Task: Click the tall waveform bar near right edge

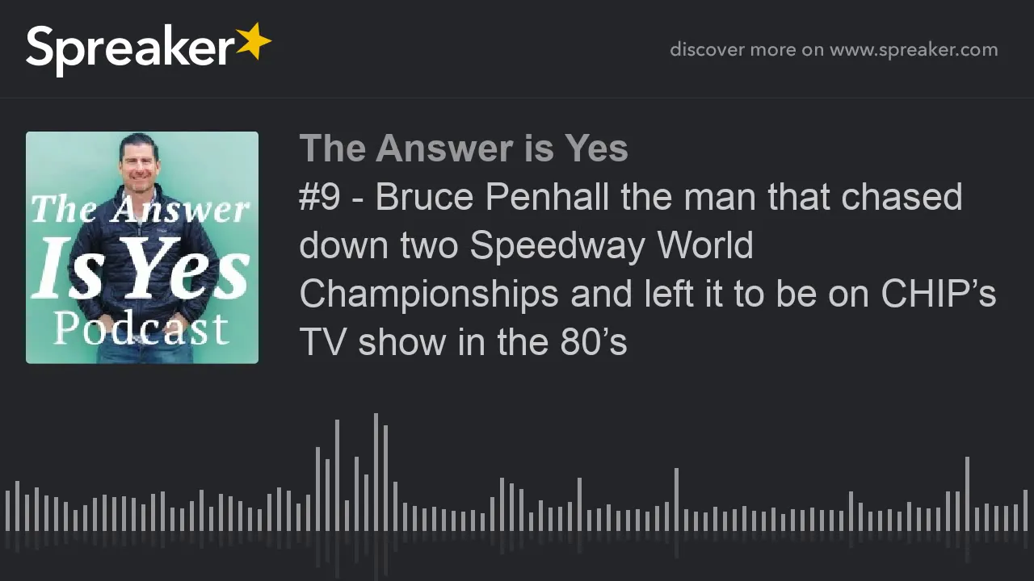Action: click(967, 494)
